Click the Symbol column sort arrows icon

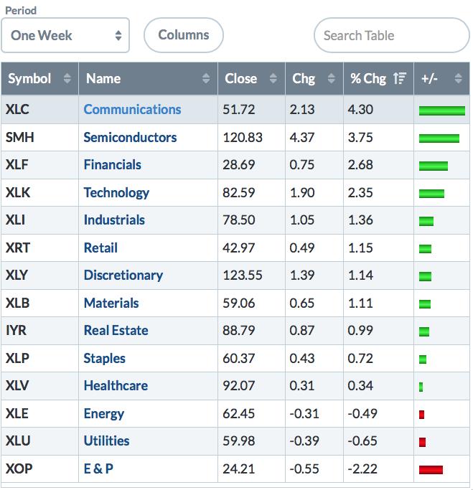click(x=67, y=79)
